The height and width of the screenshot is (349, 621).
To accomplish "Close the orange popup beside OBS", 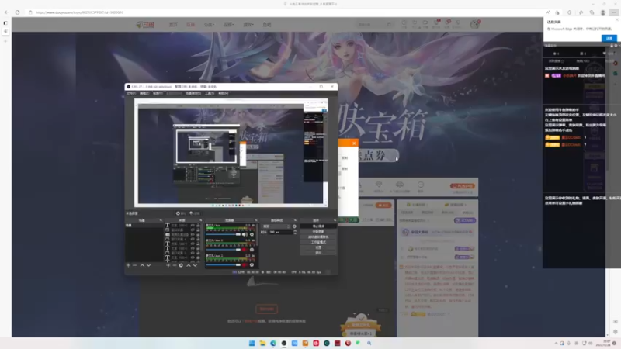I will 354,143.
